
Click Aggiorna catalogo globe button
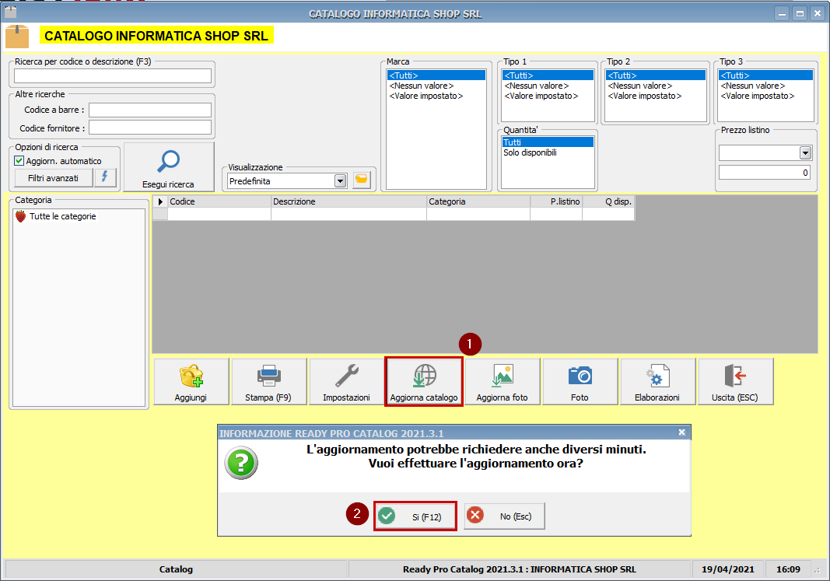pyautogui.click(x=424, y=382)
